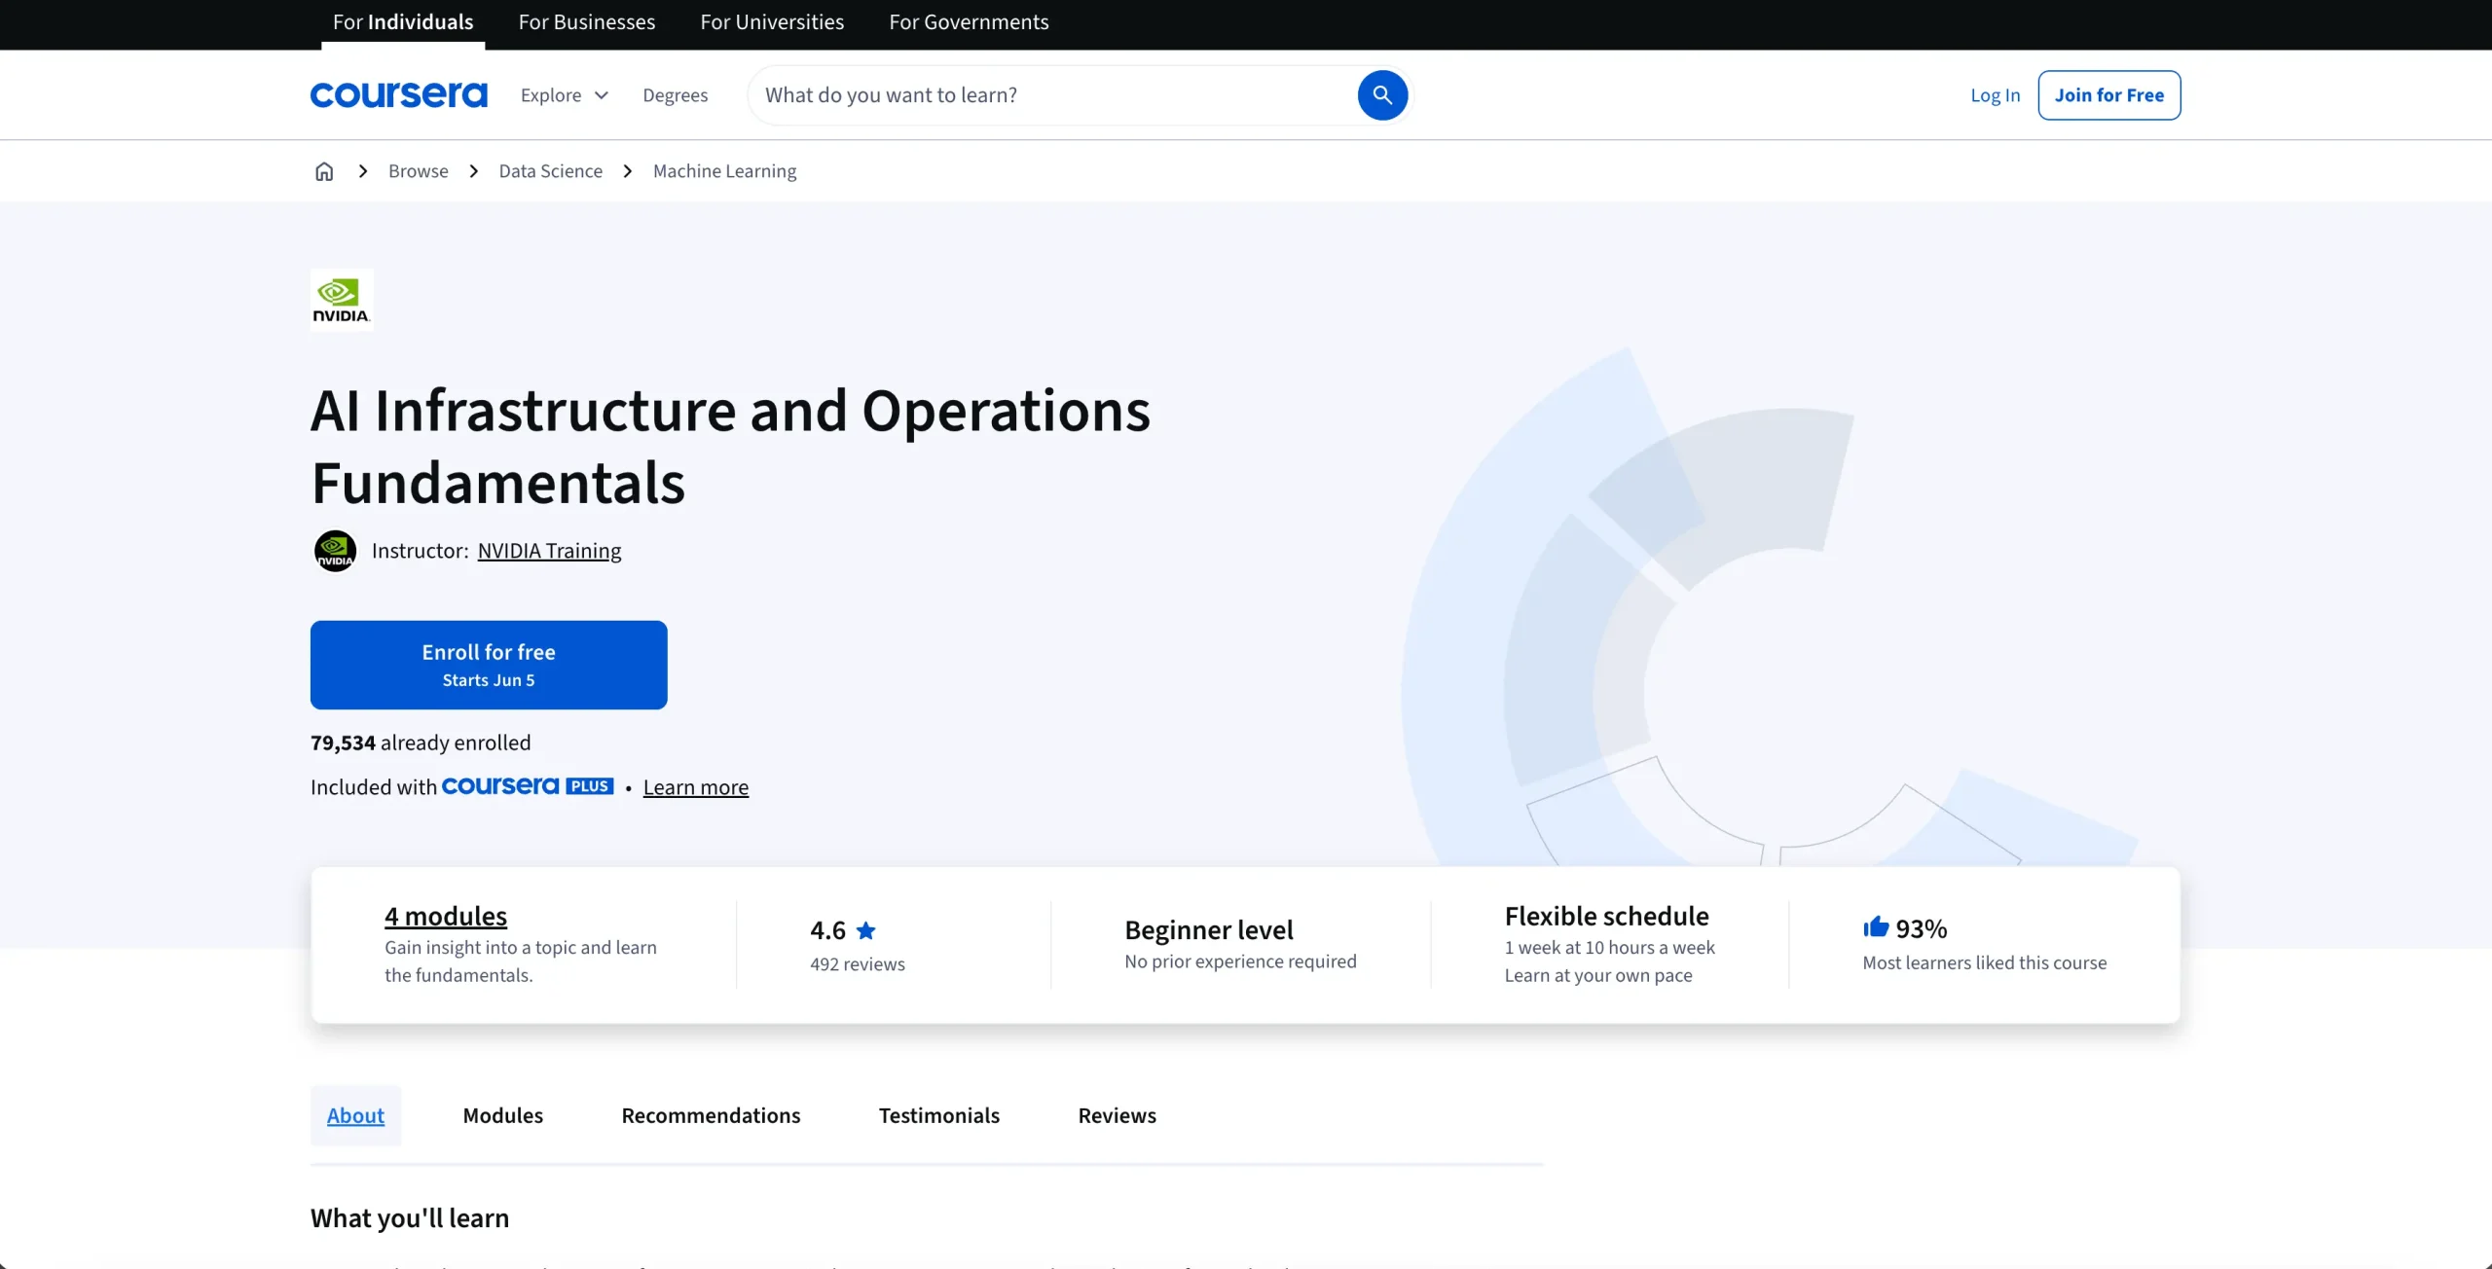The height and width of the screenshot is (1269, 2492).
Task: Select the Testimonials tab
Action: coord(939,1115)
